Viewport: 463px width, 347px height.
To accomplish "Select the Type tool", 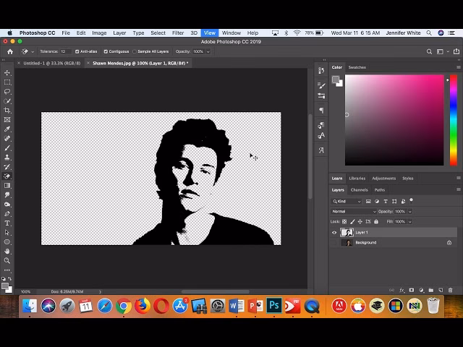I will coord(7,223).
